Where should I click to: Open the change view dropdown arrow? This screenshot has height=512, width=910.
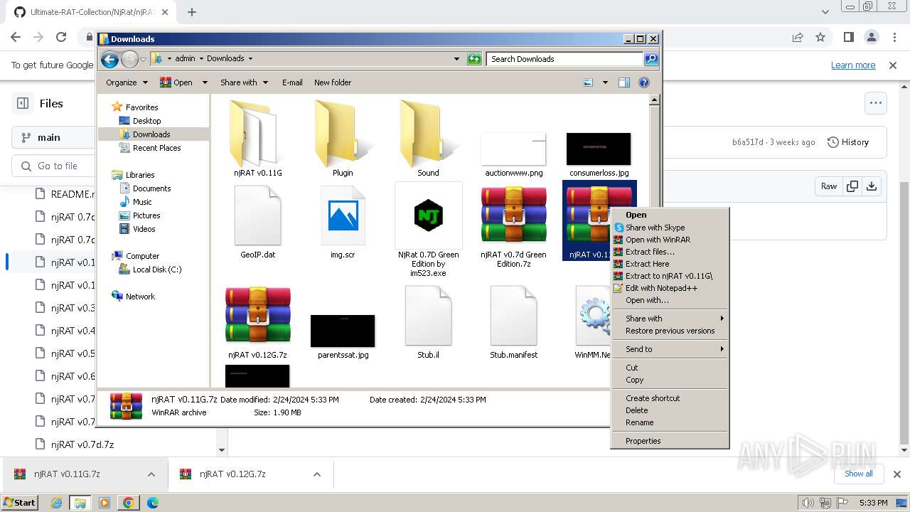(x=605, y=82)
